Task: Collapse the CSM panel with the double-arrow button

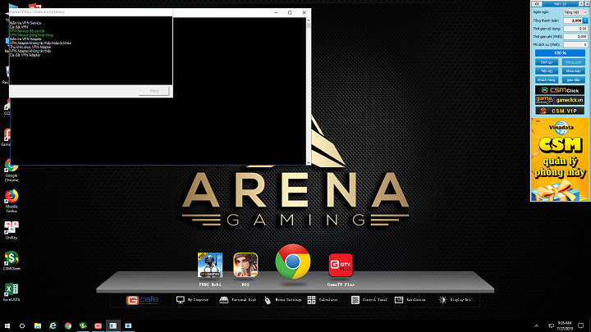Action: [537, 4]
